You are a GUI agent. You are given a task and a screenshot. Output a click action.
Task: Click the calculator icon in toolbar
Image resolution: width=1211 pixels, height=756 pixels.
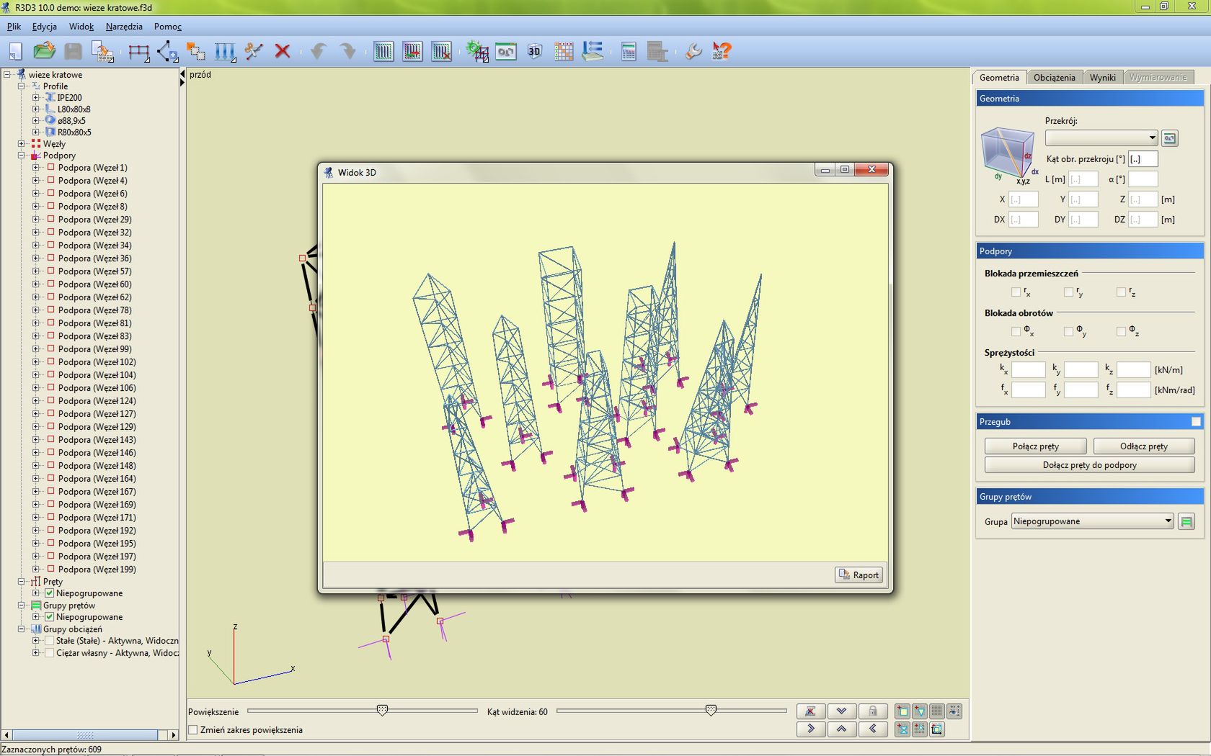[629, 51]
